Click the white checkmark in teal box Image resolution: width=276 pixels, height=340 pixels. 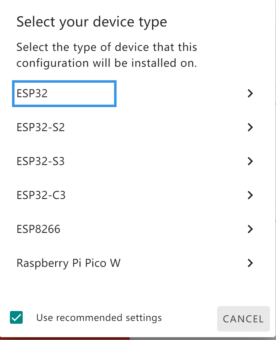tap(16, 317)
